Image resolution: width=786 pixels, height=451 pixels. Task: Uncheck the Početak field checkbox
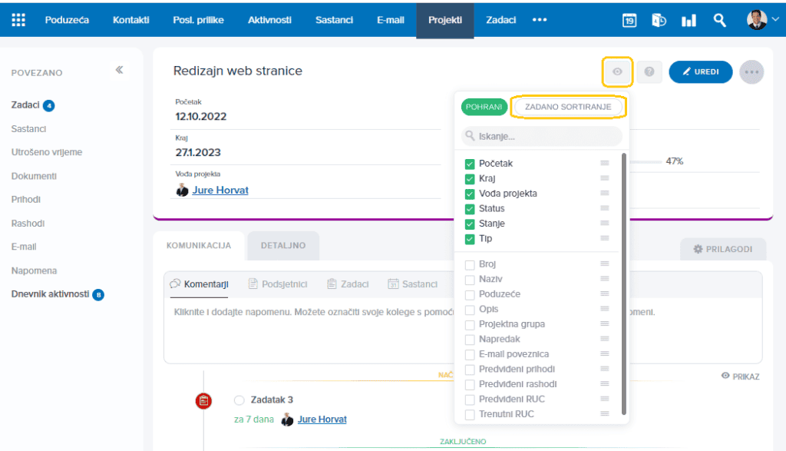coord(470,164)
